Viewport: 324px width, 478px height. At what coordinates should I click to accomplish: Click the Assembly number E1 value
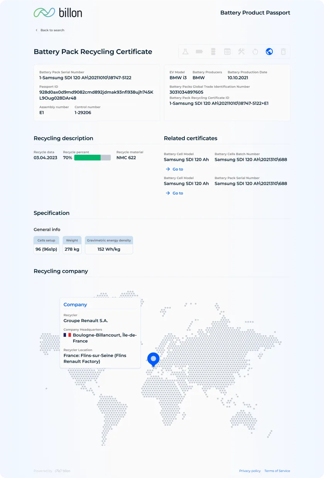tap(42, 113)
